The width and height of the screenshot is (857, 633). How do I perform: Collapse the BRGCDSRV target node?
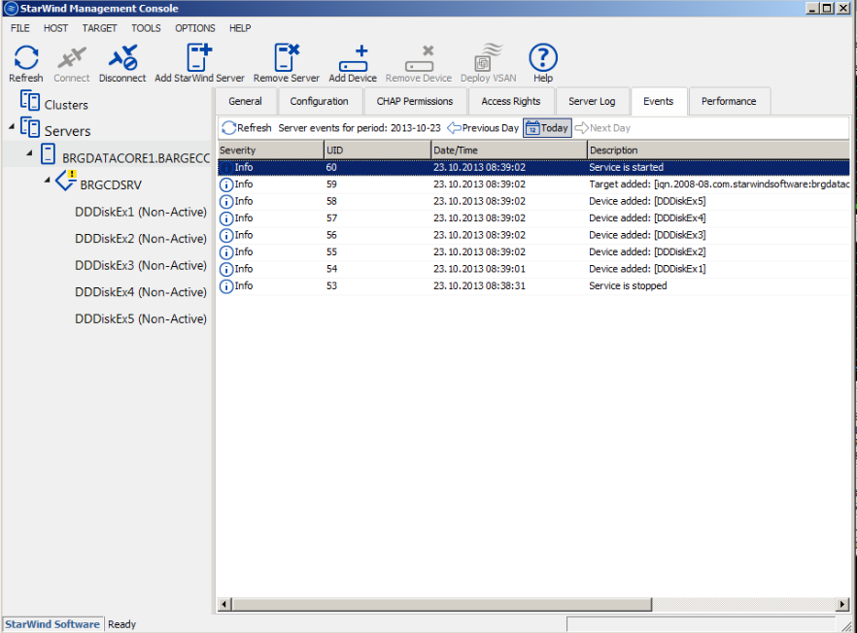47,180
